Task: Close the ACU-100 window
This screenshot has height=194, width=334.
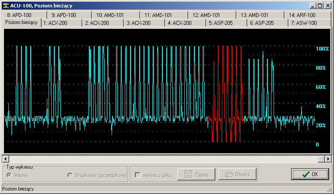Action: click(327, 6)
